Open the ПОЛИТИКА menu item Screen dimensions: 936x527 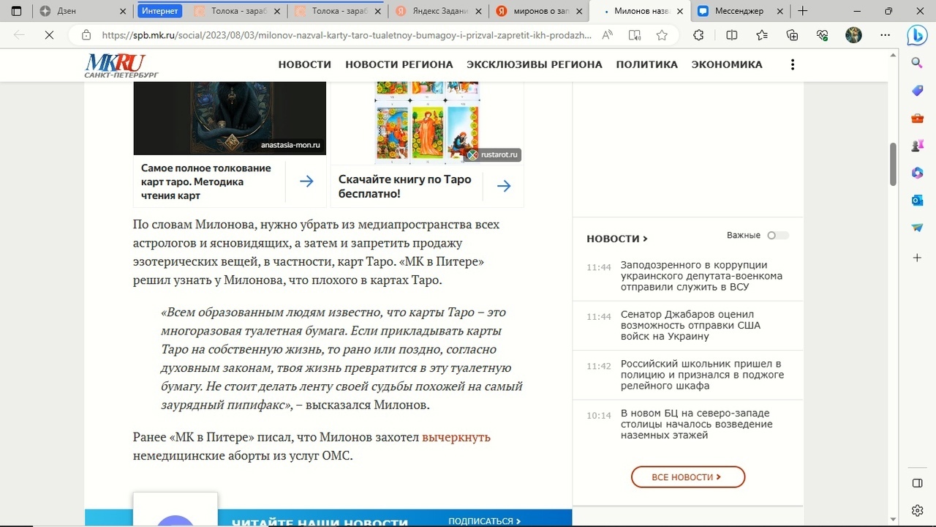646,64
